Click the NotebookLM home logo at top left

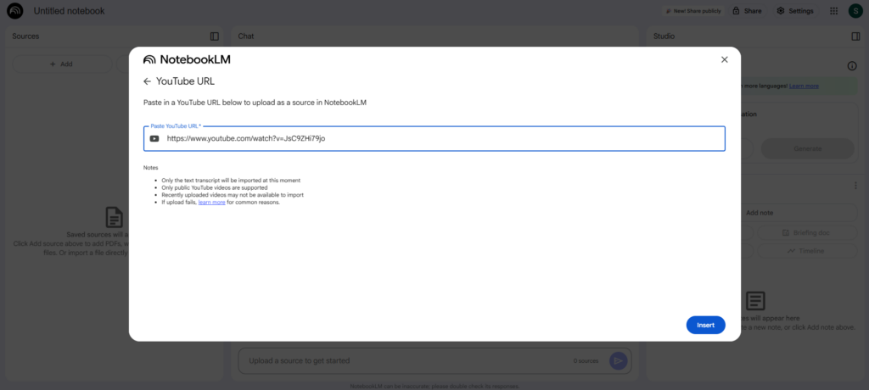[15, 10]
